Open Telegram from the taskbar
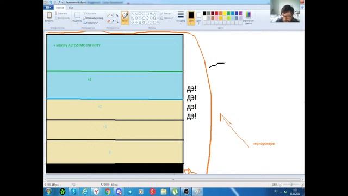Screen dimensions: 348x196 coord(130,192)
